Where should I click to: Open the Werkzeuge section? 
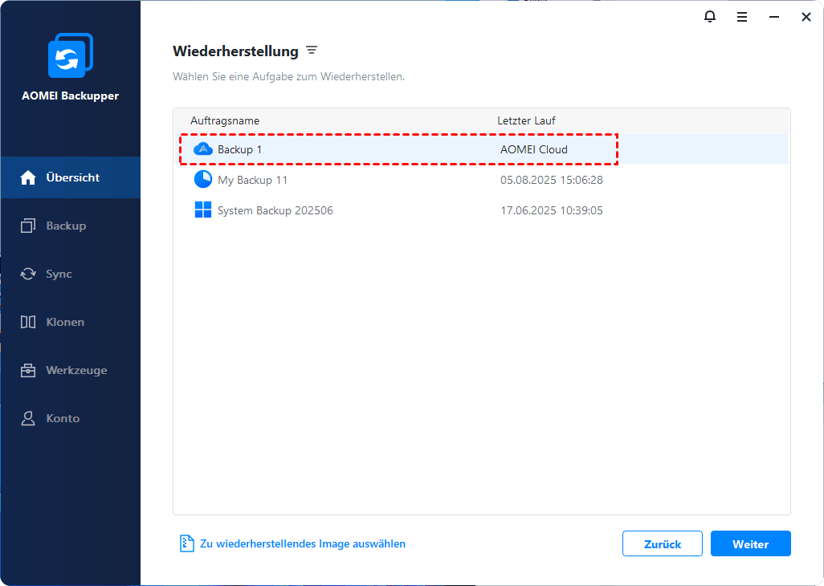71,370
